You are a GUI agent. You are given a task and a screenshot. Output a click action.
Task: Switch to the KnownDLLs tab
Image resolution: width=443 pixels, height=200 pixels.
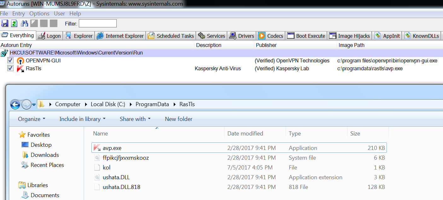[422, 36]
